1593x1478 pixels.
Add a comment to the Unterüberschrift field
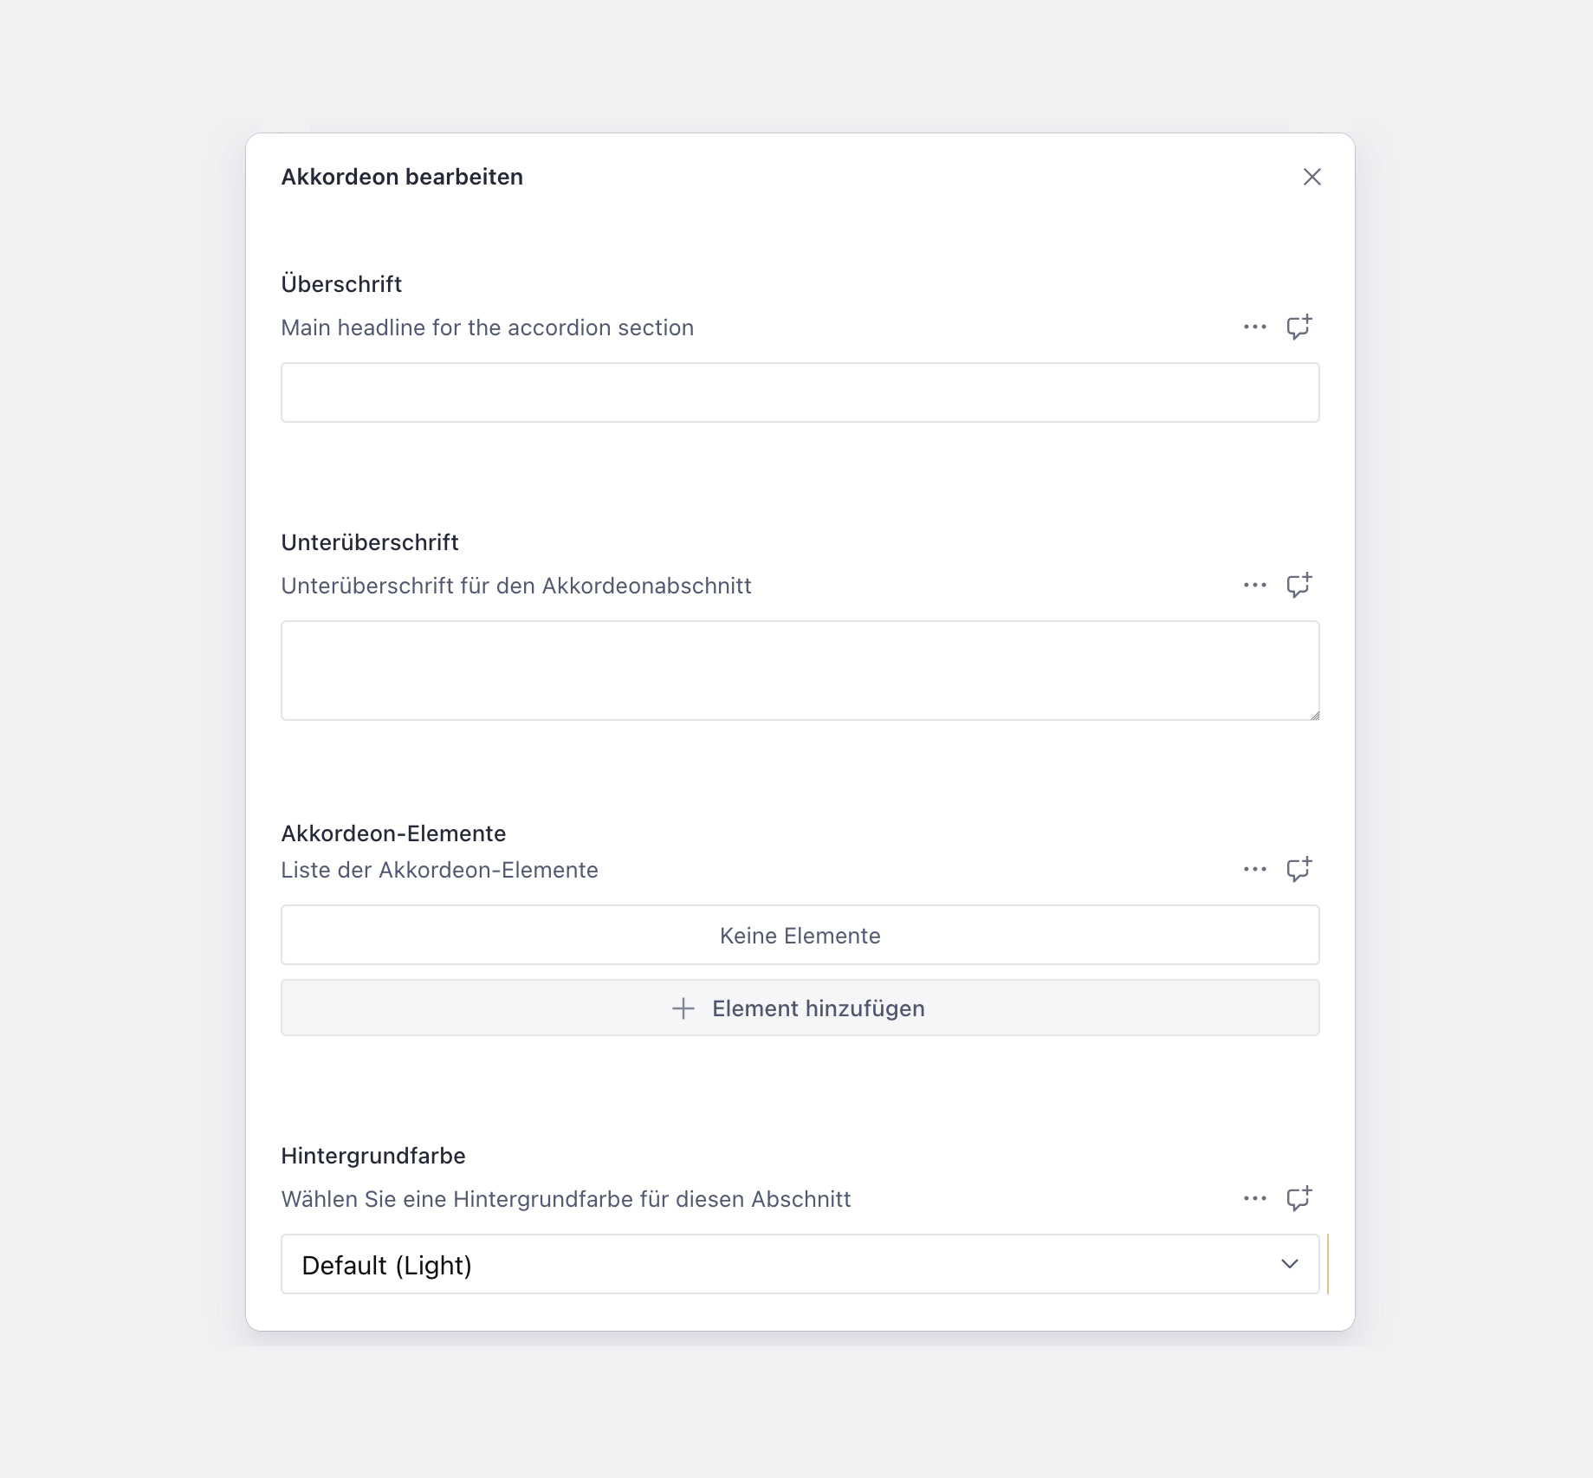pos(1298,585)
